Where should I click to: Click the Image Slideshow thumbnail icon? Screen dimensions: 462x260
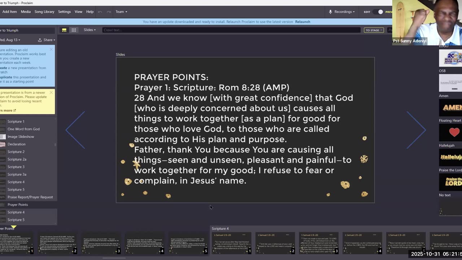pos(3,136)
